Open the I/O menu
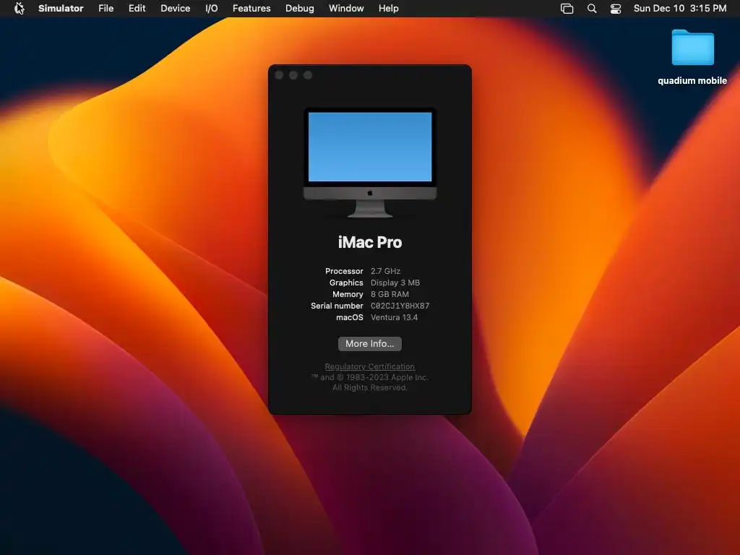The image size is (740, 555). 212,8
